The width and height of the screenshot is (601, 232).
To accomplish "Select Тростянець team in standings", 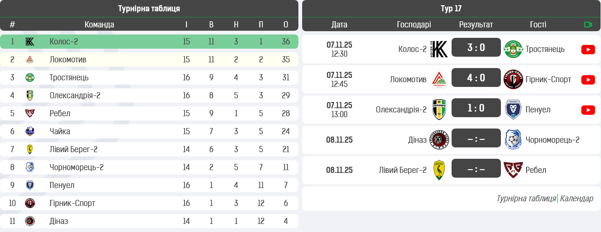I will click(69, 77).
